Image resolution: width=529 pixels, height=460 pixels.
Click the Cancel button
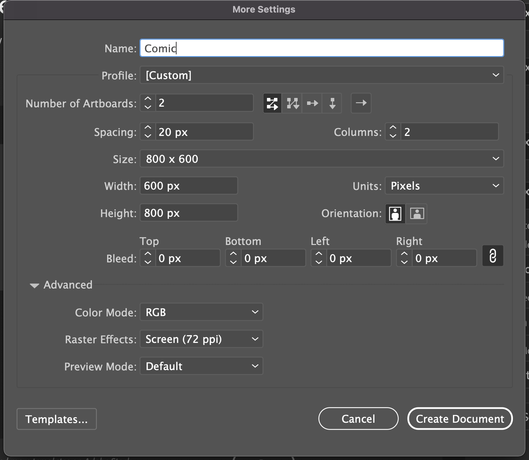[358, 419]
